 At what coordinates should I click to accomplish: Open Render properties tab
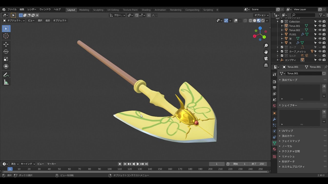[x=274, y=82]
